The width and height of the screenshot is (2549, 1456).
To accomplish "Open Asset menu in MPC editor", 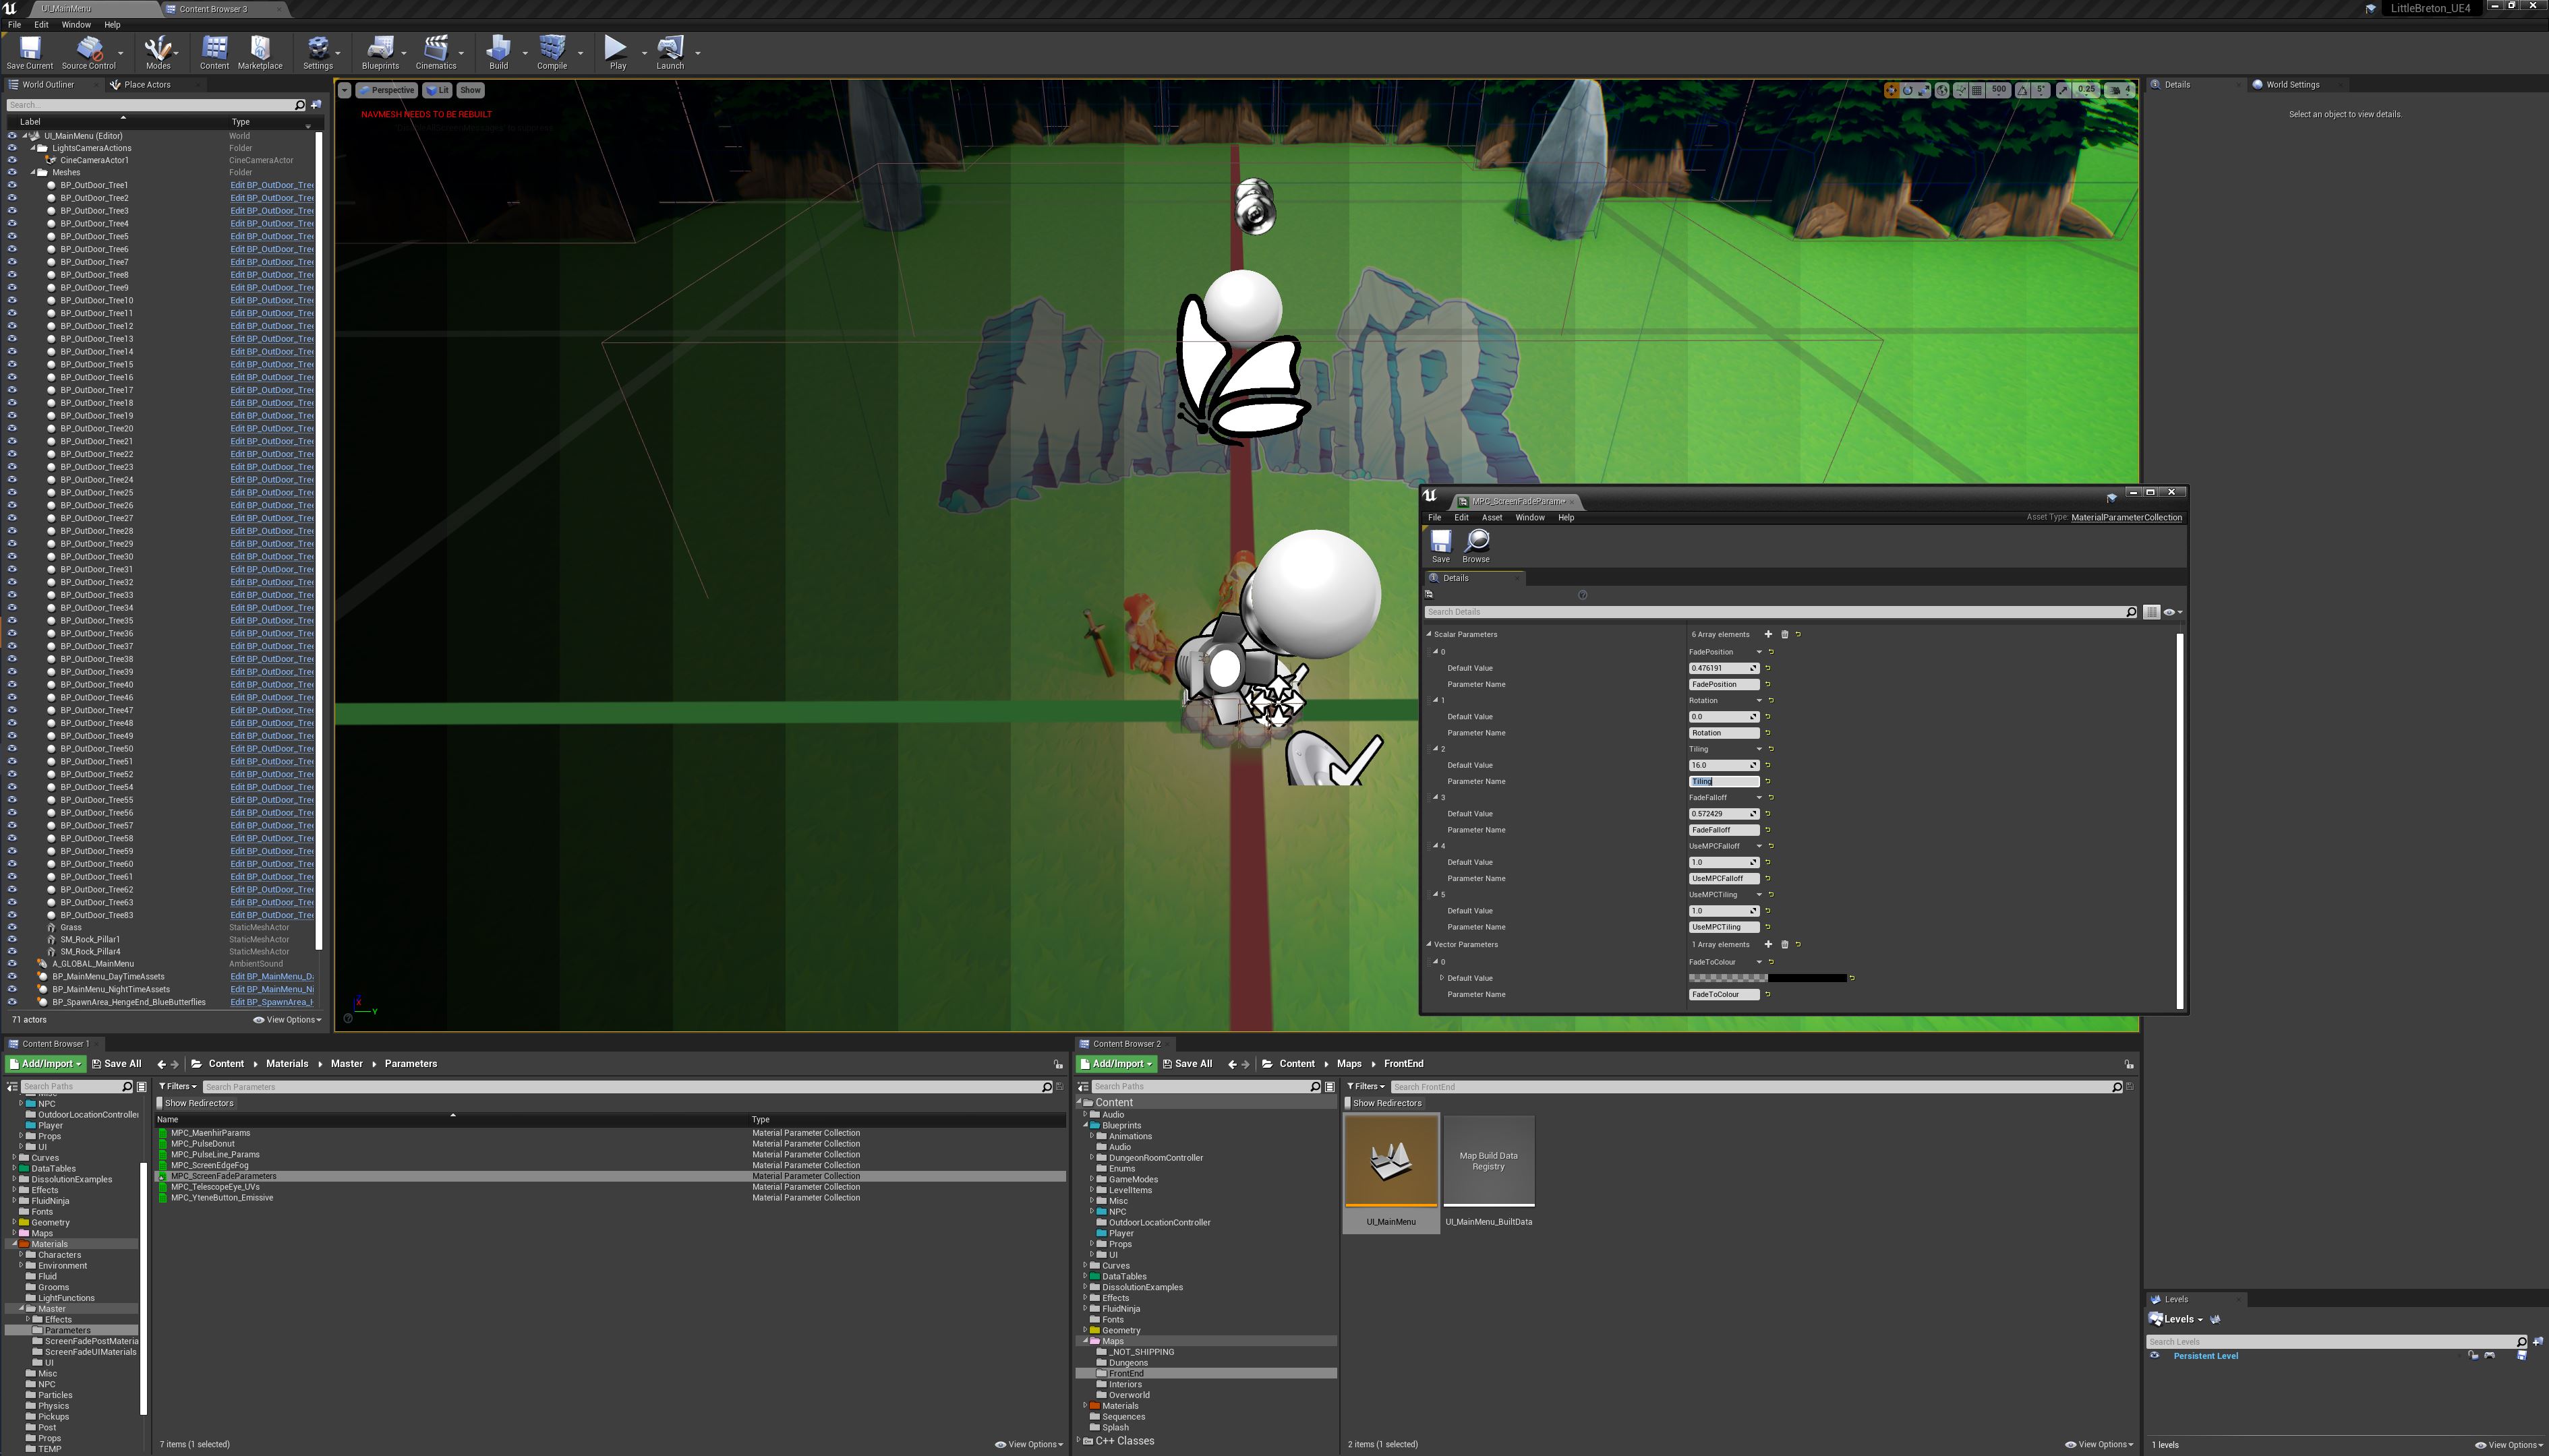I will point(1492,518).
